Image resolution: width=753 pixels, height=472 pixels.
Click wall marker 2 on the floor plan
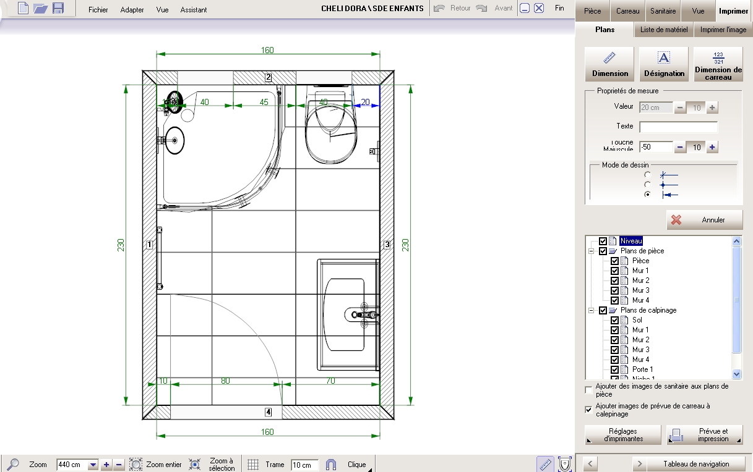(269, 77)
